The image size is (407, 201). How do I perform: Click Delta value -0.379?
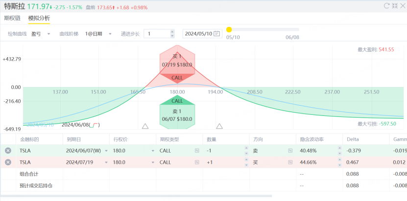[354, 151]
